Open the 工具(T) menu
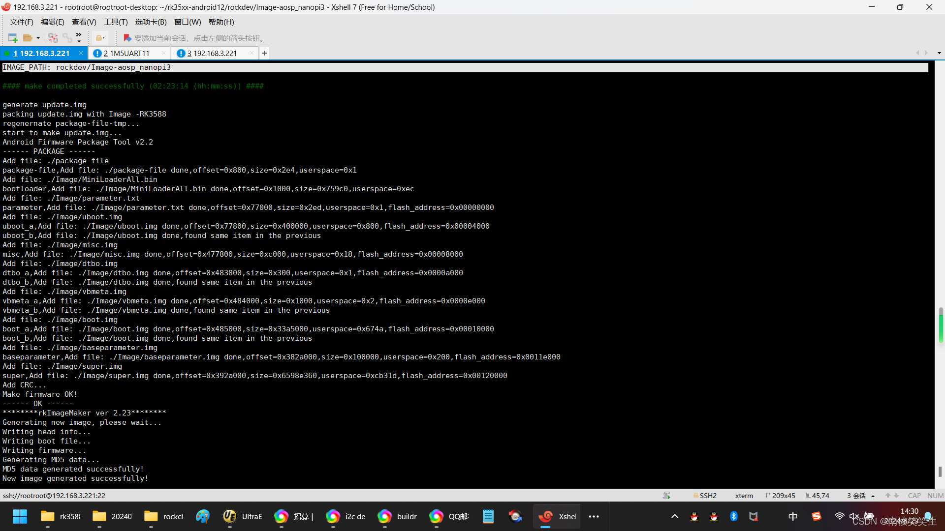The image size is (945, 531). pyautogui.click(x=116, y=22)
